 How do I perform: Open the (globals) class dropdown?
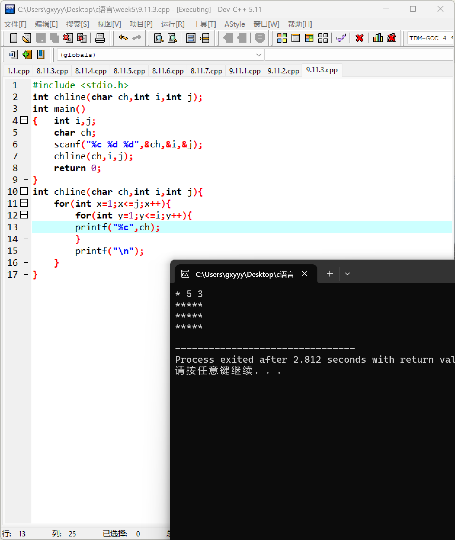(x=160, y=55)
